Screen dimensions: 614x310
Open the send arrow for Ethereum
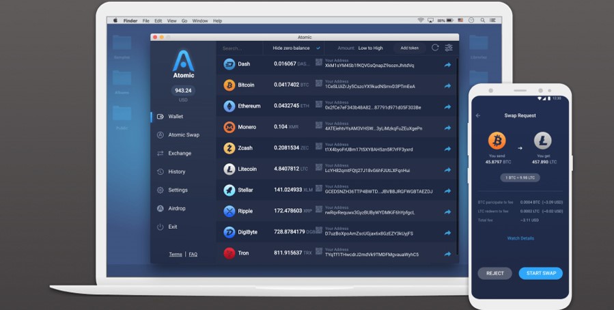click(447, 107)
